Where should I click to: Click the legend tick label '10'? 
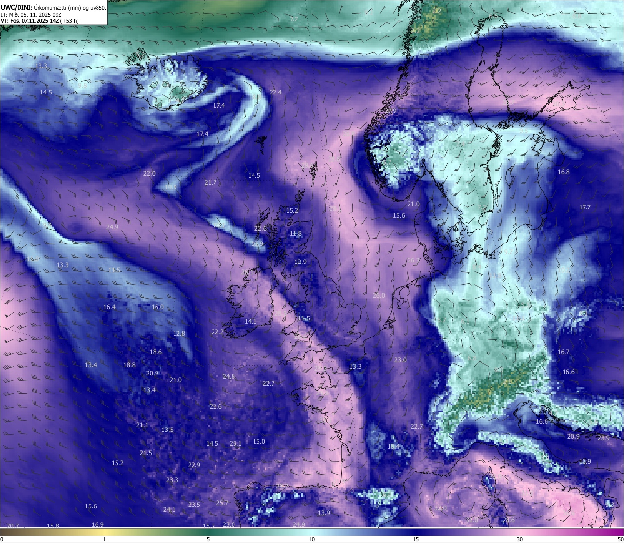click(x=312, y=539)
